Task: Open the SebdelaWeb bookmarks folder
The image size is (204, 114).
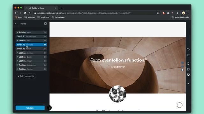Action: 58,17
